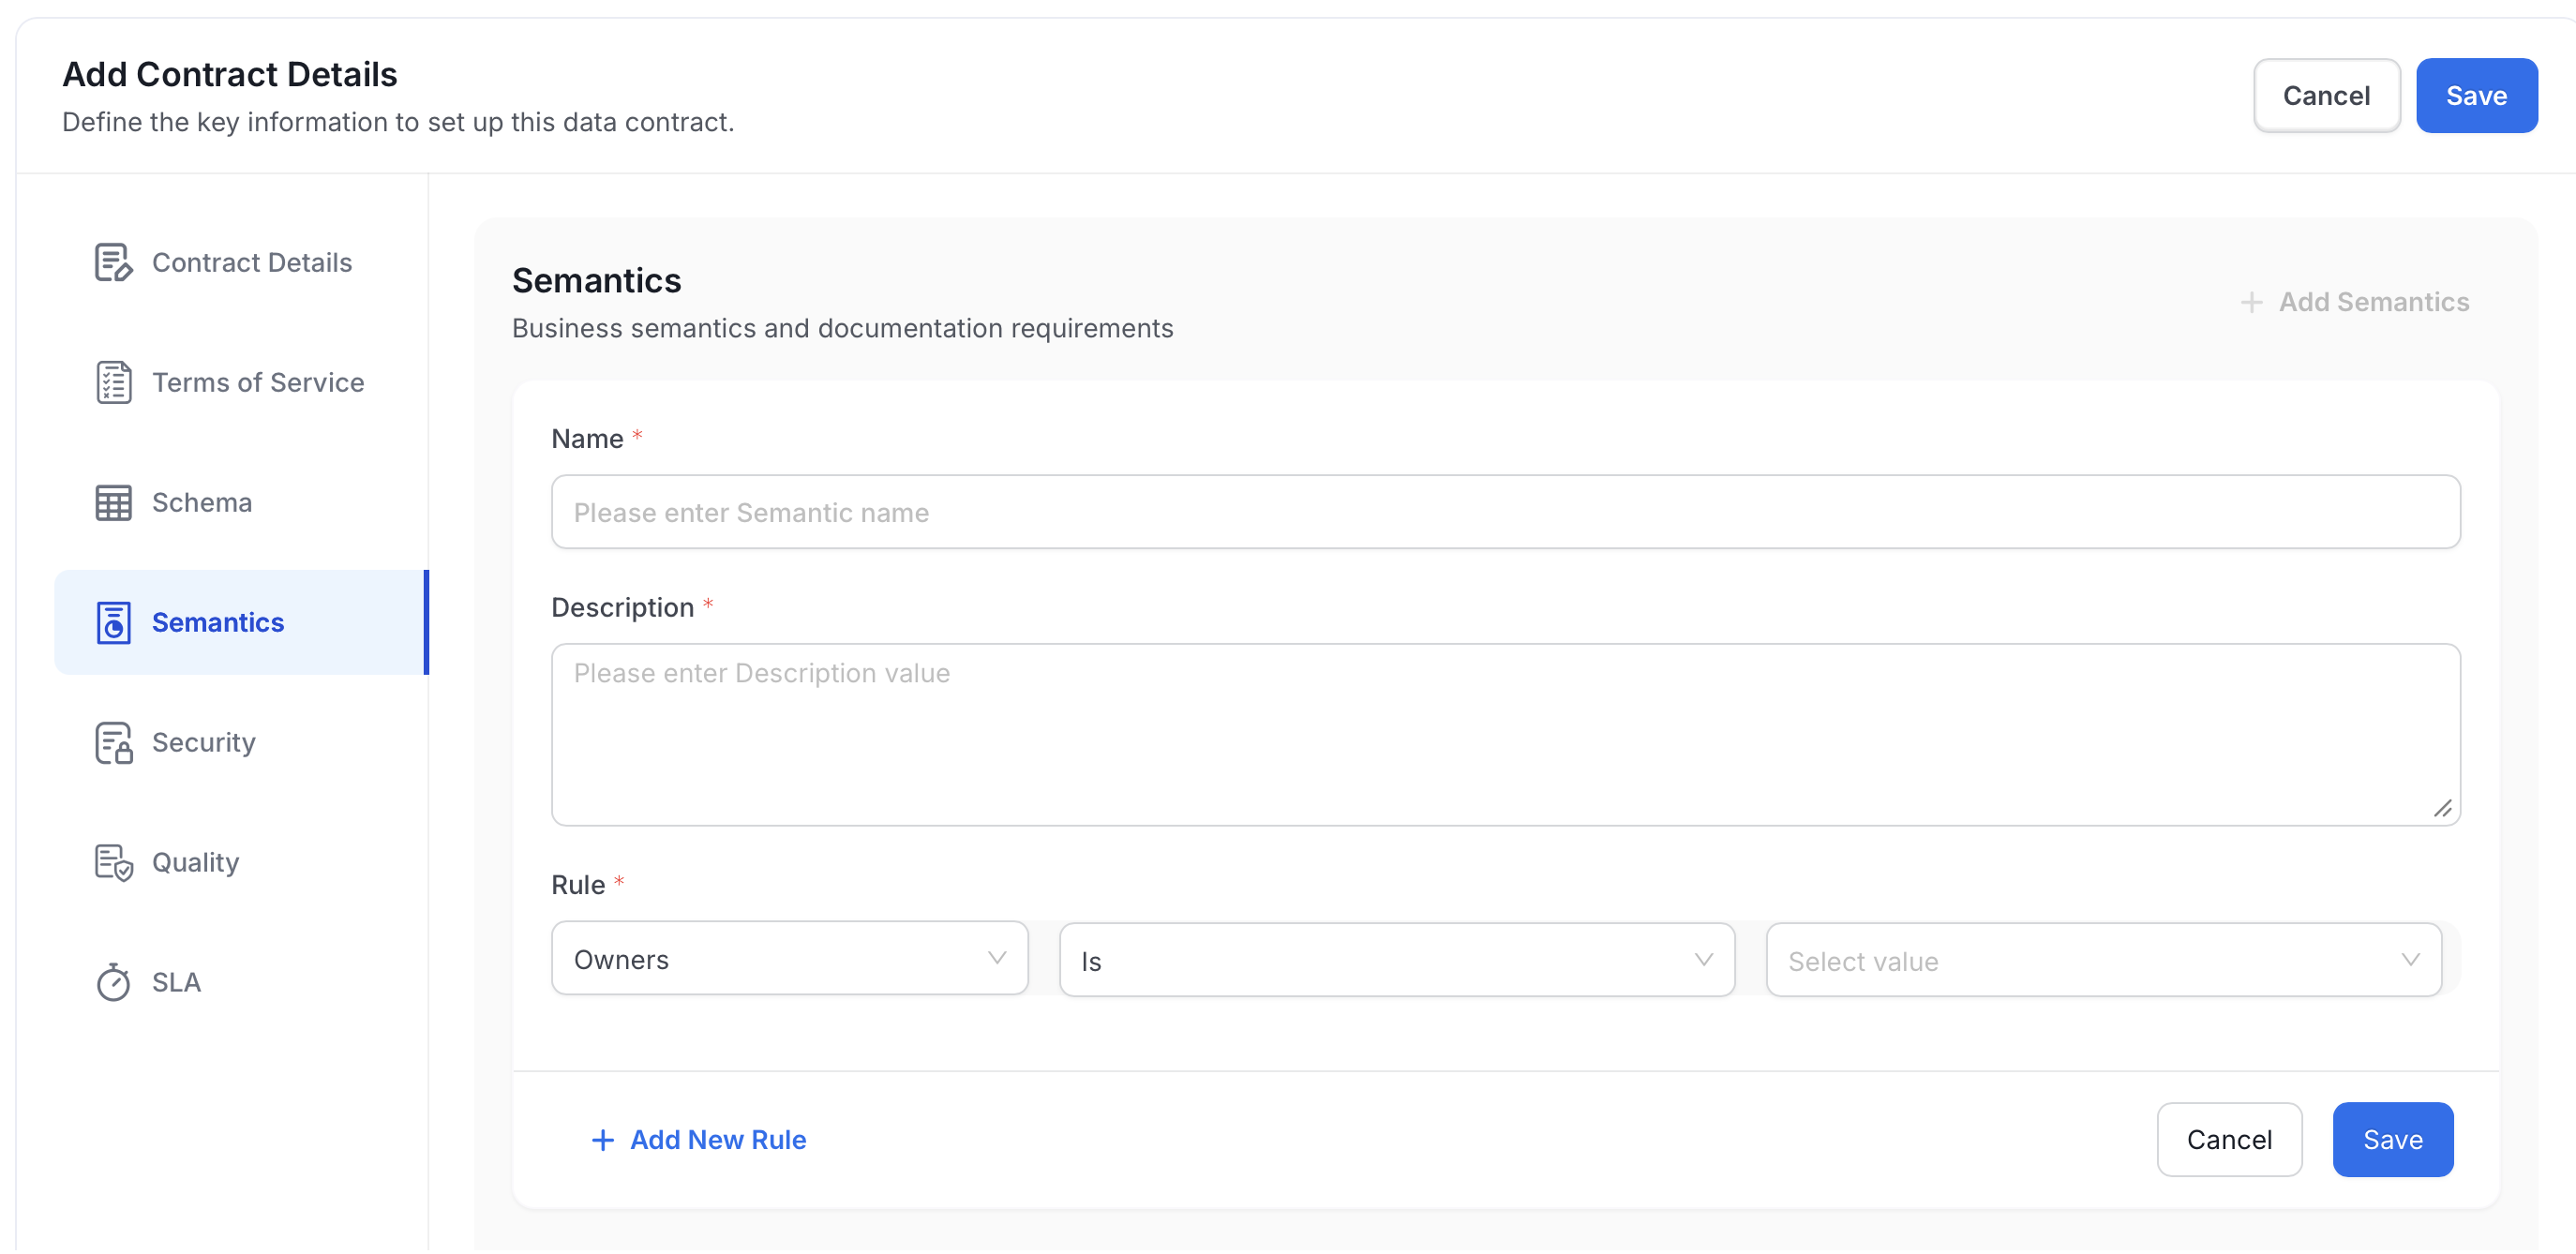Image resolution: width=2576 pixels, height=1254 pixels.
Task: Click the Quality shield check icon
Action: [113, 863]
